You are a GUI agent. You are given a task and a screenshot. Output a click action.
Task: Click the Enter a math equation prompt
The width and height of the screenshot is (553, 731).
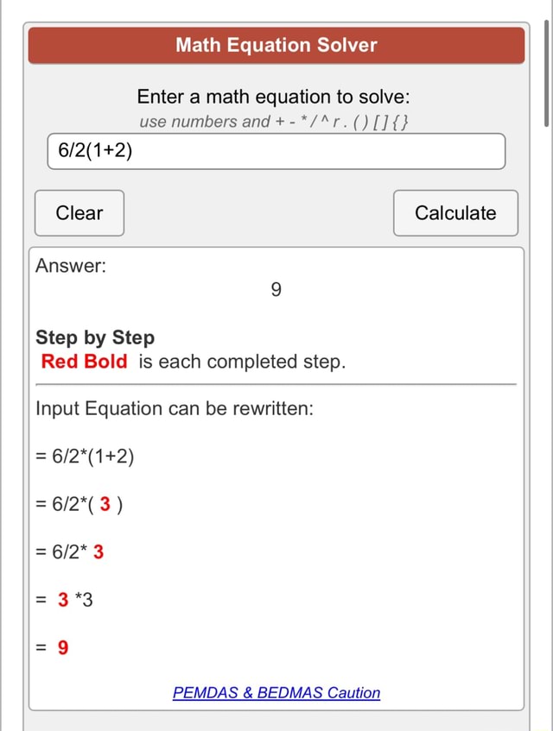click(276, 97)
